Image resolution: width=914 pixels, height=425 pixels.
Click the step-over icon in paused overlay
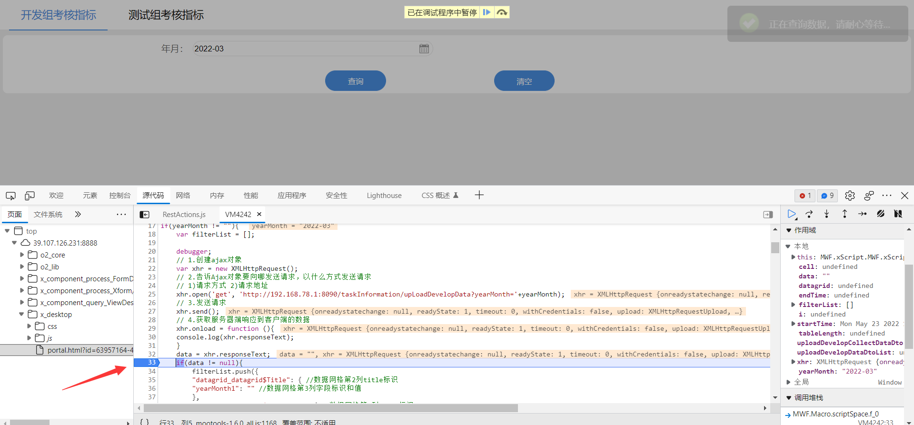(x=502, y=12)
